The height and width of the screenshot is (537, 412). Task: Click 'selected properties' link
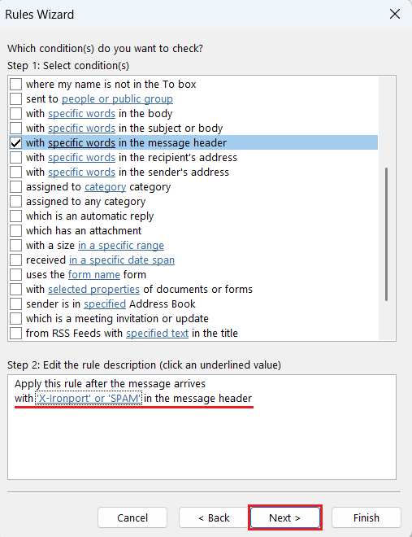point(94,290)
